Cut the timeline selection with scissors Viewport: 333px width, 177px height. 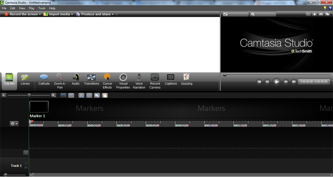point(81,96)
